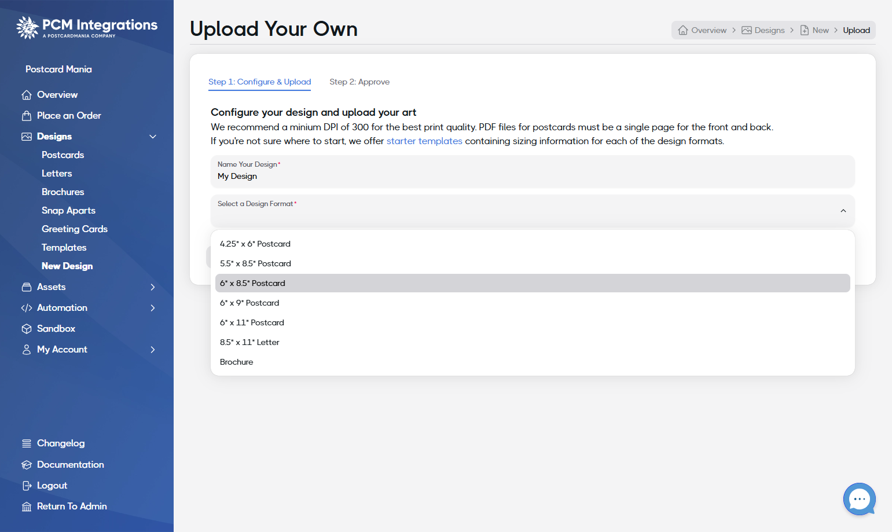Pick the 6" x 11" Postcard format
The height and width of the screenshot is (532, 892).
coord(533,322)
